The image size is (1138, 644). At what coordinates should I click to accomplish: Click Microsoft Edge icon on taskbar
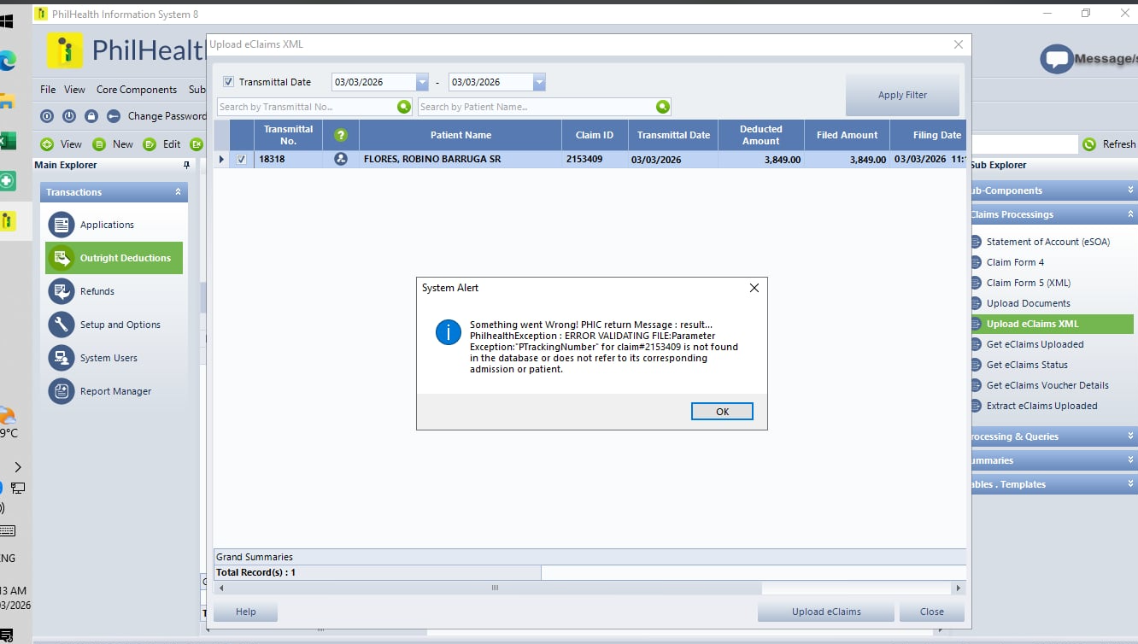pos(7,60)
